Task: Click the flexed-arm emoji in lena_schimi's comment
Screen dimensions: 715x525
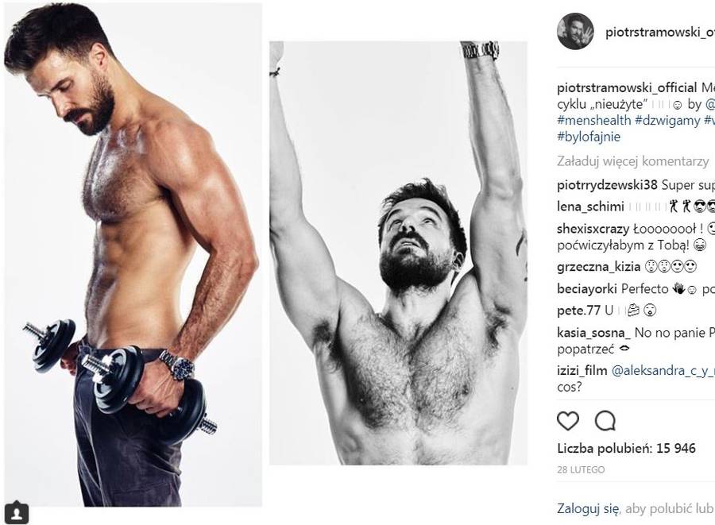Action: (674, 207)
